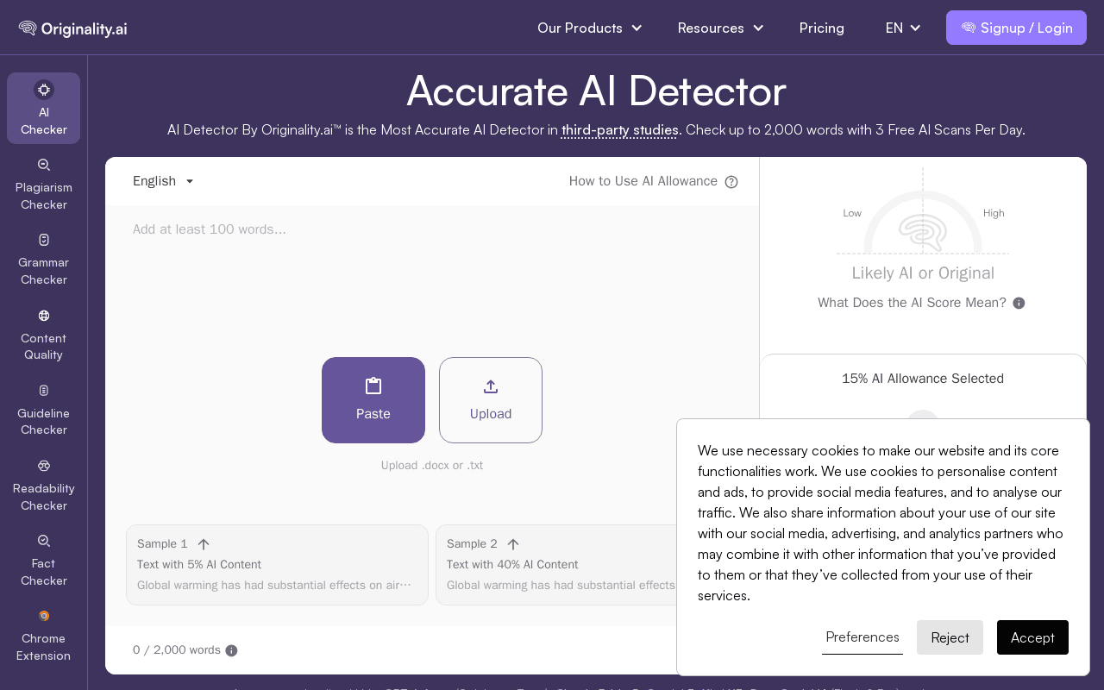Reject the cookies
Image resolution: width=1104 pixels, height=690 pixels.
[x=950, y=637]
